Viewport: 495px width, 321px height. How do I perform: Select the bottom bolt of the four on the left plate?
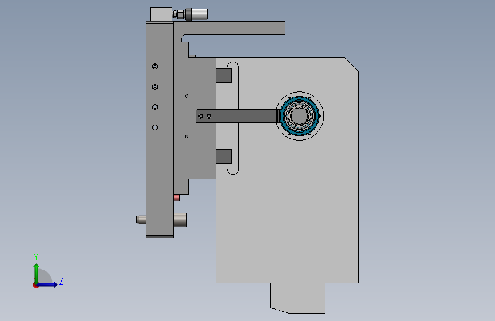155,127
